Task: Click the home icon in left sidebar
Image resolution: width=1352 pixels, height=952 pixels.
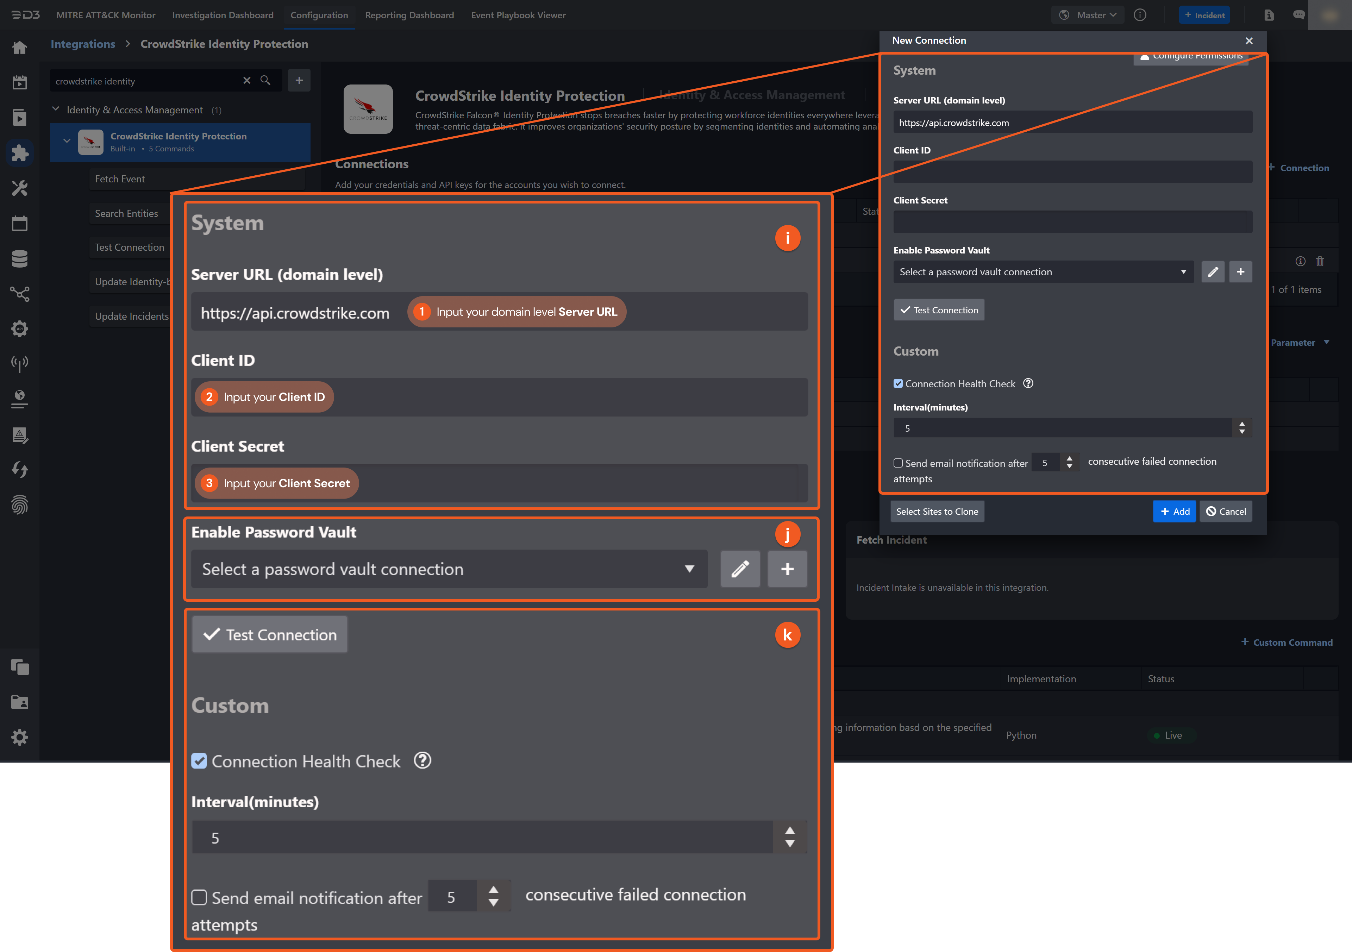Action: pos(19,48)
